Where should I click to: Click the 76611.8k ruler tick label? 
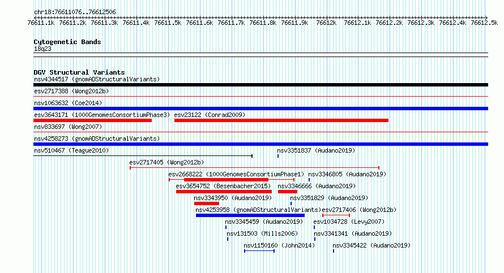(263, 23)
